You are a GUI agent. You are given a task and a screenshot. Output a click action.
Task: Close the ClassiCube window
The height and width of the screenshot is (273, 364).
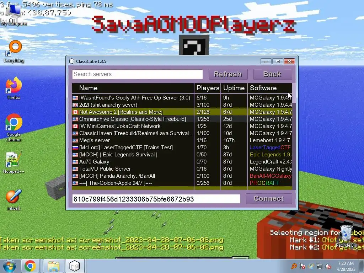[289, 61]
